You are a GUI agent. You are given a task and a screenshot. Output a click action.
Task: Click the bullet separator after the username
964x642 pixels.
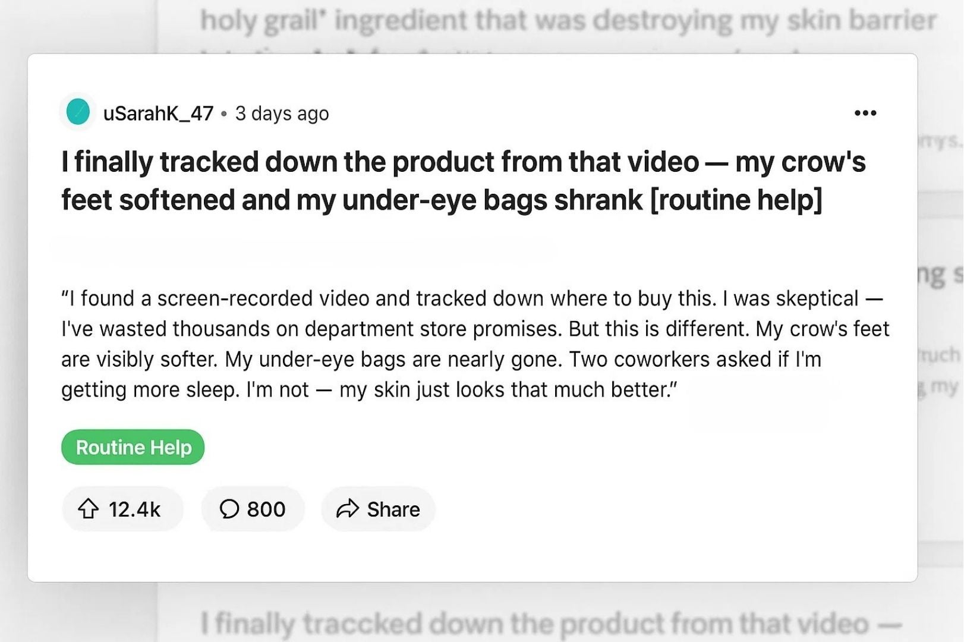(224, 114)
